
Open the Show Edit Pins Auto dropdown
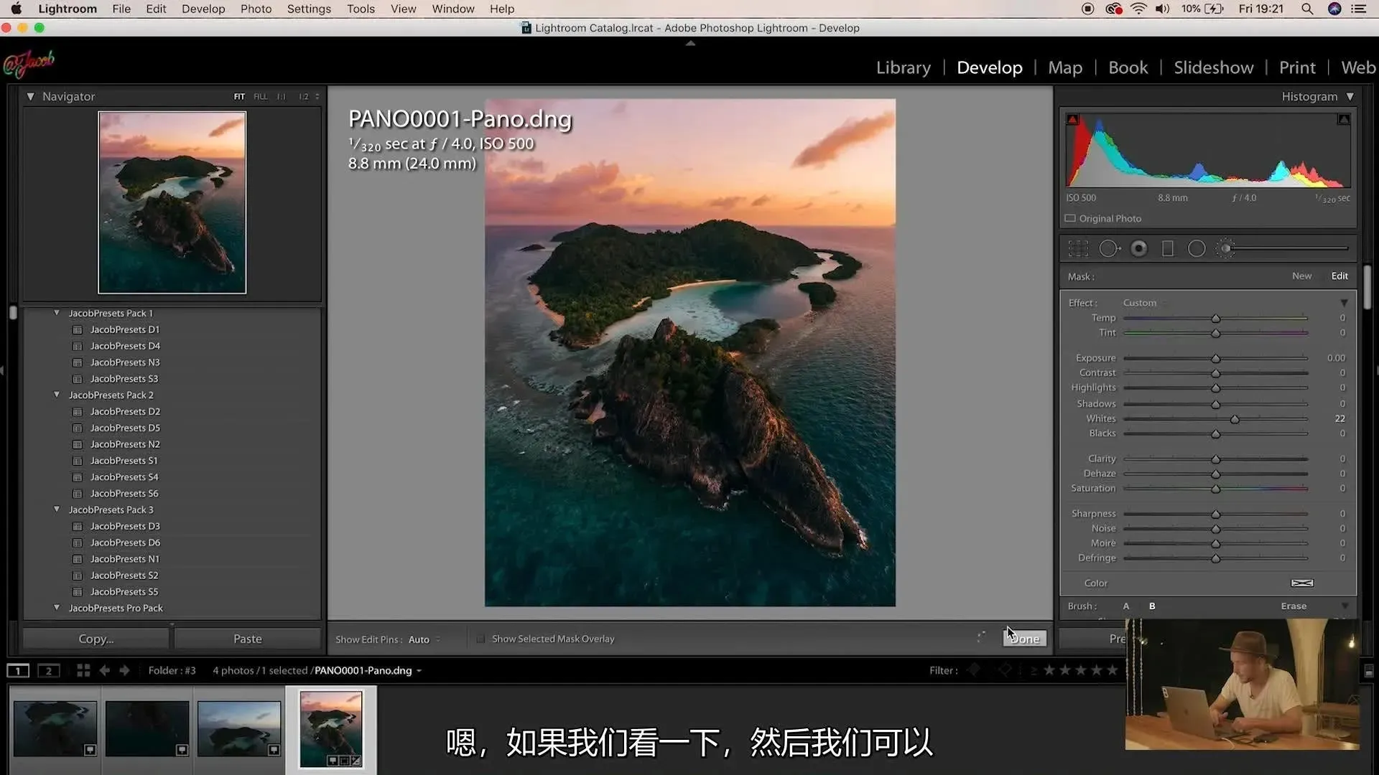pyautogui.click(x=424, y=639)
